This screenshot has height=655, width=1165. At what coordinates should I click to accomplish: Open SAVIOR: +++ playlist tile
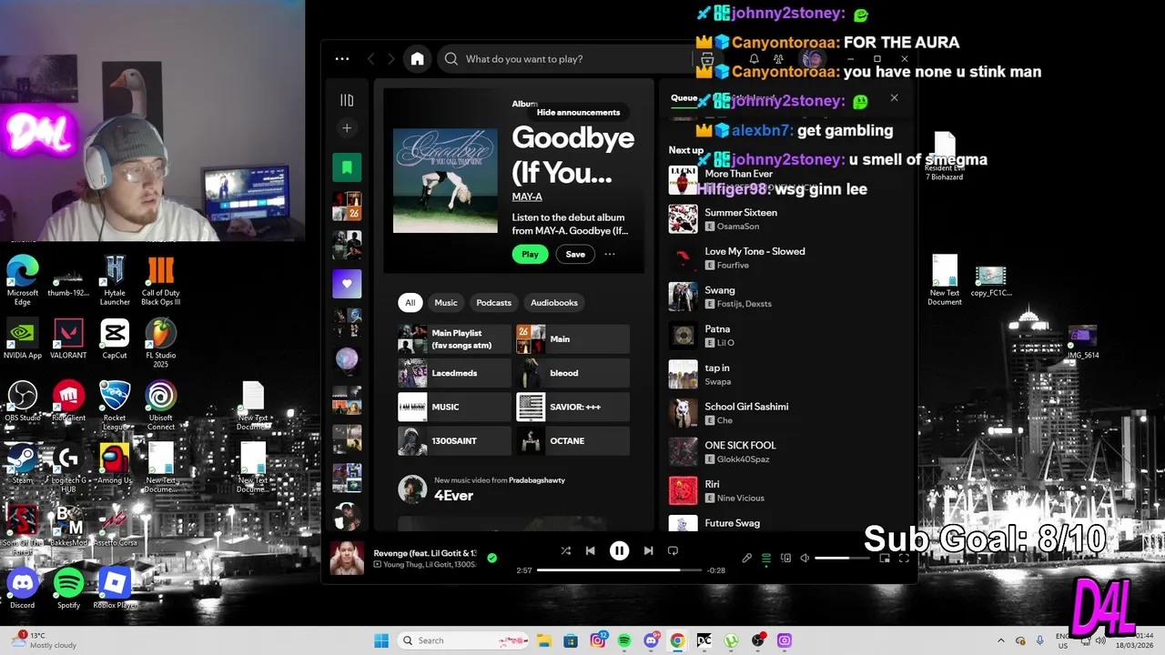572,407
